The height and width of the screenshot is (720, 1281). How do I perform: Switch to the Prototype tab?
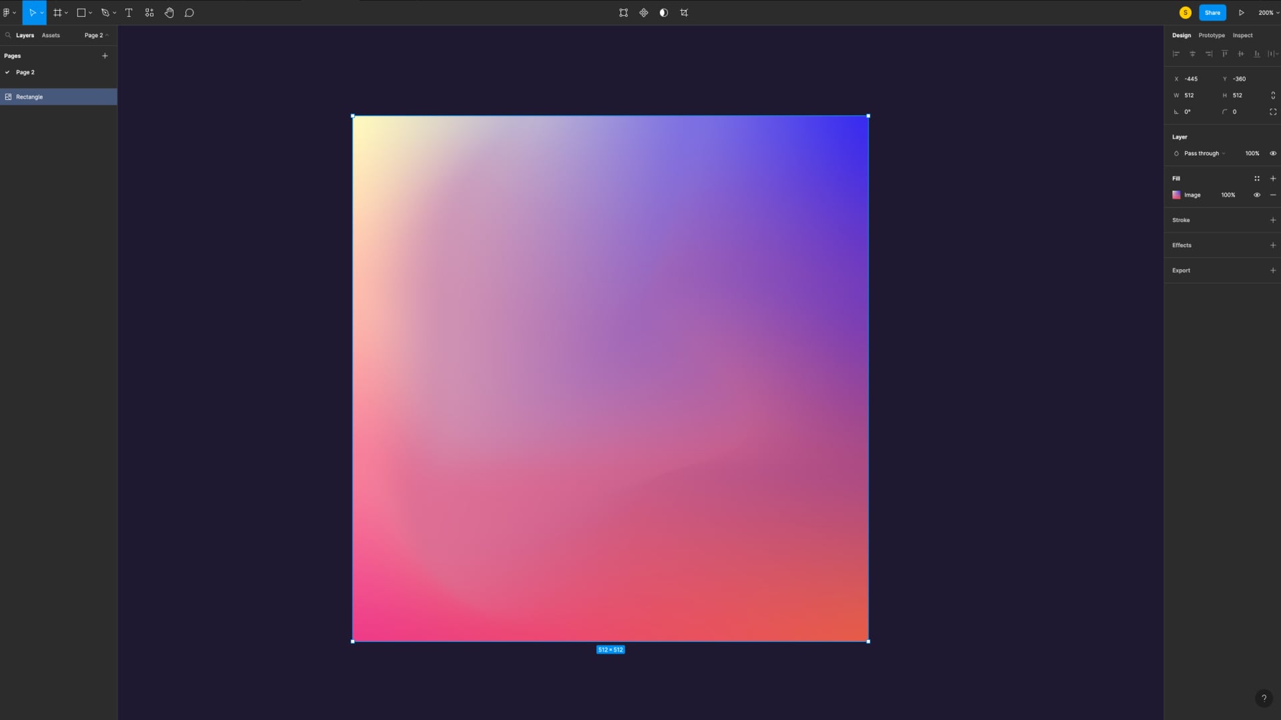click(1211, 35)
